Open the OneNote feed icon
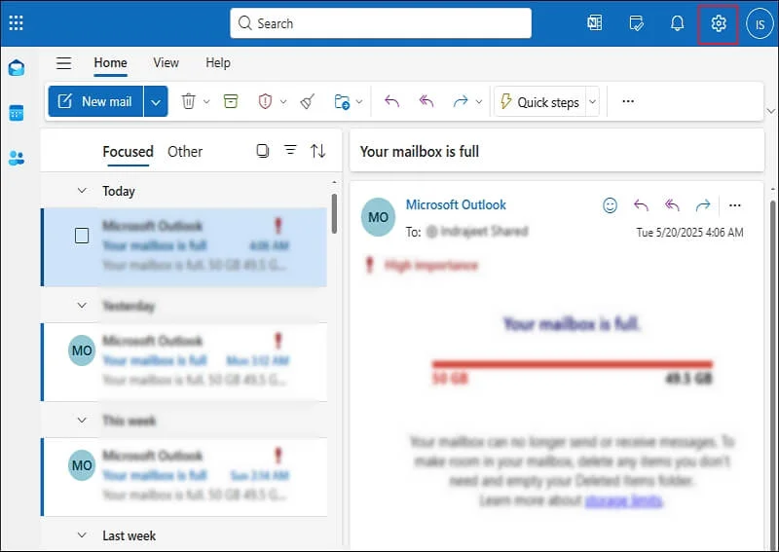Image resolution: width=779 pixels, height=552 pixels. tap(595, 22)
